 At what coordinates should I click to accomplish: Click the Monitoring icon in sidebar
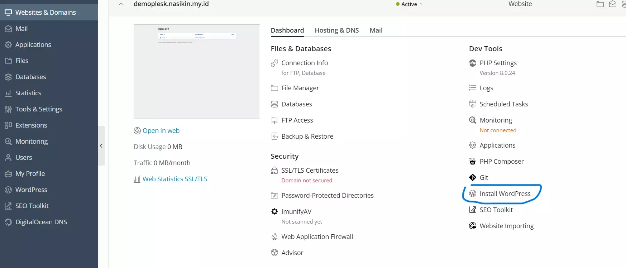8,142
